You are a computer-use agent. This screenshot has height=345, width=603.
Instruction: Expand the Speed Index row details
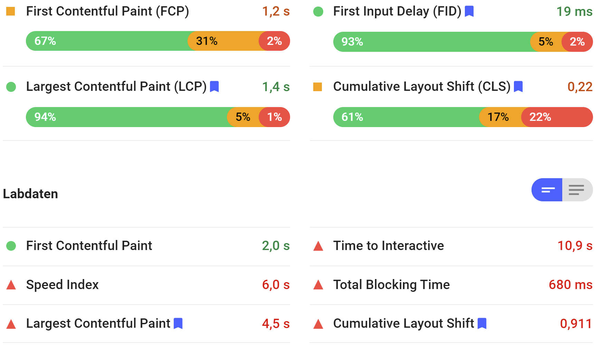coord(62,285)
